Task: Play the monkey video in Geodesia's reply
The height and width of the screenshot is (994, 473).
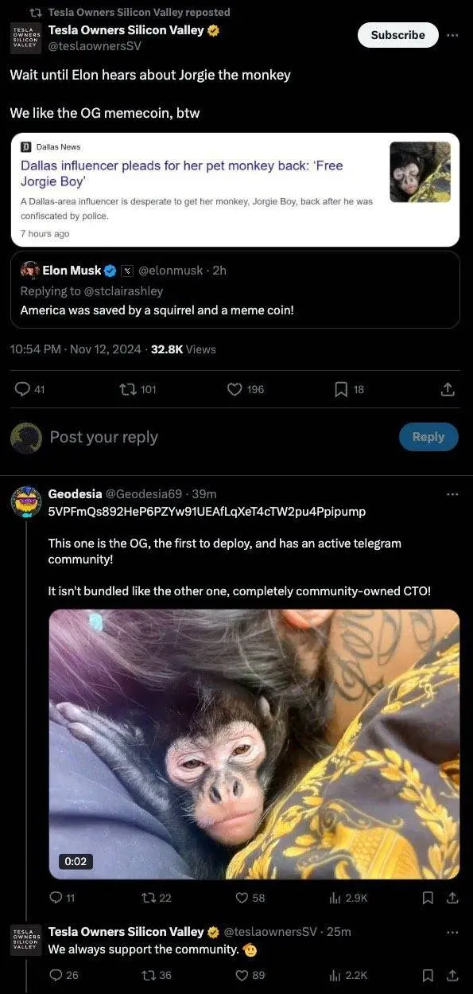Action: pos(254,744)
